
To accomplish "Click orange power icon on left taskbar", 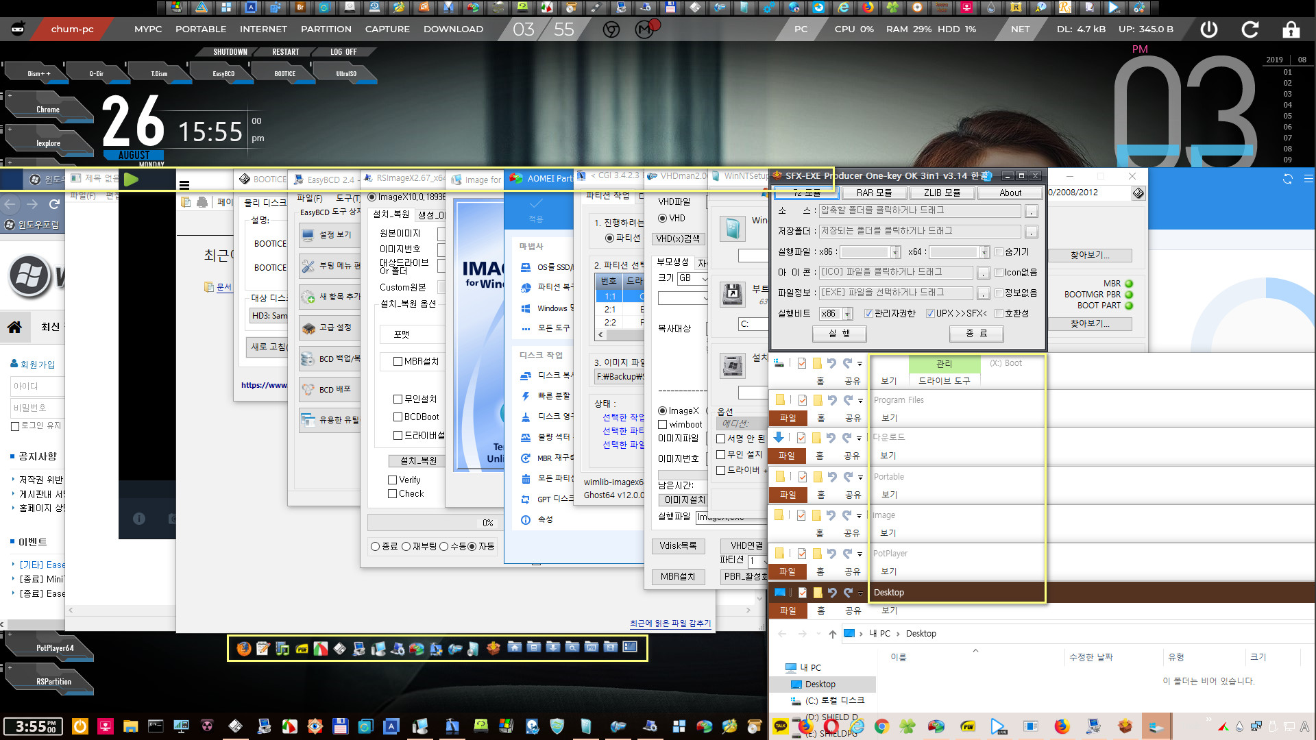I will pyautogui.click(x=80, y=726).
